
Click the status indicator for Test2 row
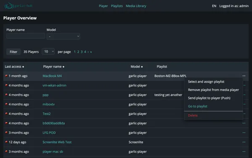(x=6, y=113)
